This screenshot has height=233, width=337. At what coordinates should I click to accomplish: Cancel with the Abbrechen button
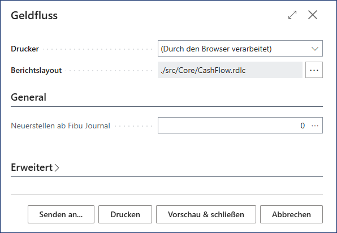pyautogui.click(x=291, y=214)
